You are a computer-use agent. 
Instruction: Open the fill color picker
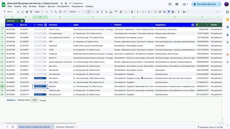116,12
